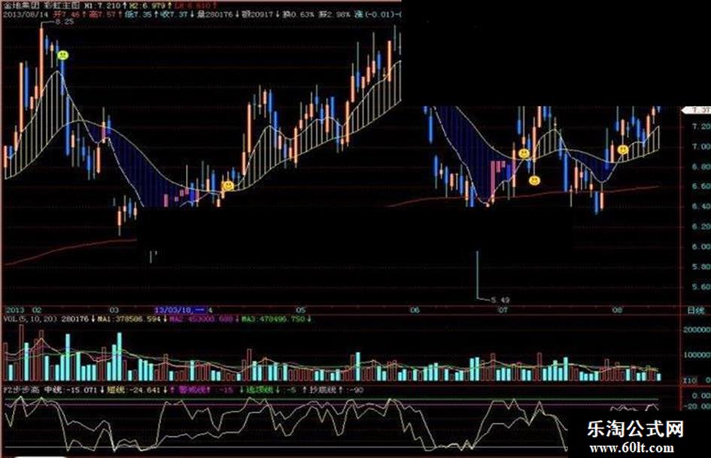Image resolution: width=711 pixels, height=458 pixels.
Task: Click the yellow smiley signal on the April candles
Action: [228, 186]
